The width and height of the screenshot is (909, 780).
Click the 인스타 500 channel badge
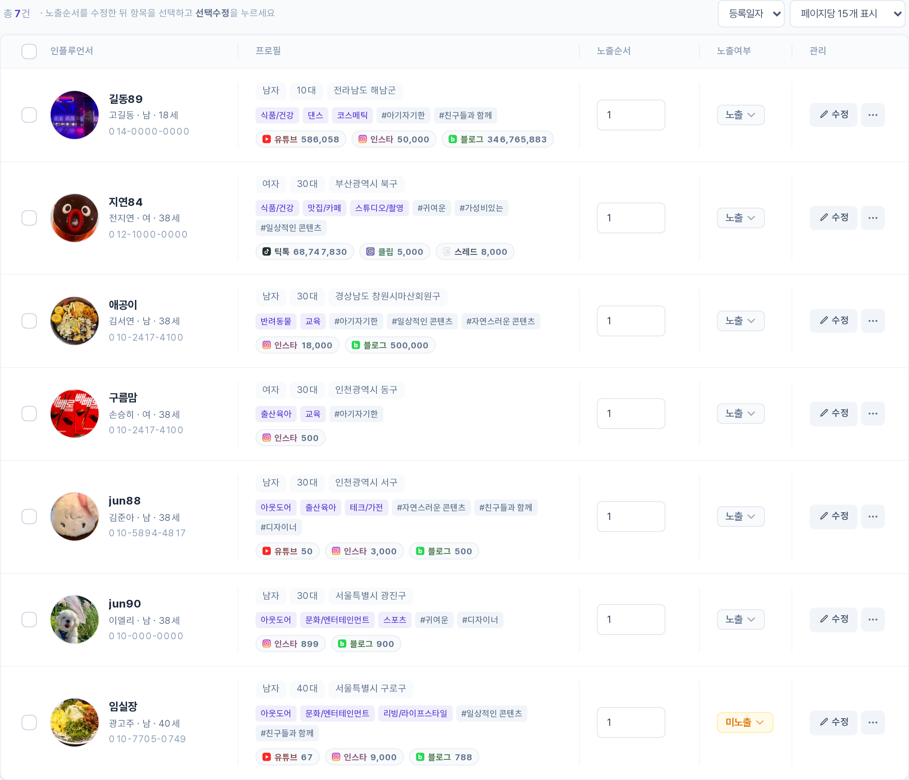coord(290,438)
